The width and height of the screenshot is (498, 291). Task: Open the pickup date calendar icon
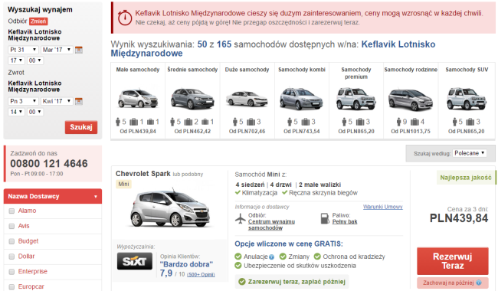click(x=79, y=50)
